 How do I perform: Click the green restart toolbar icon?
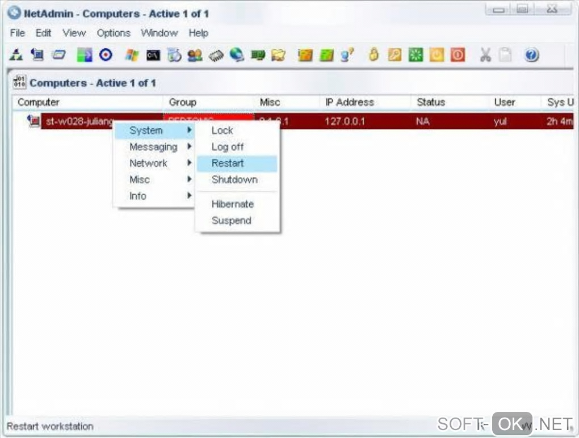point(416,55)
